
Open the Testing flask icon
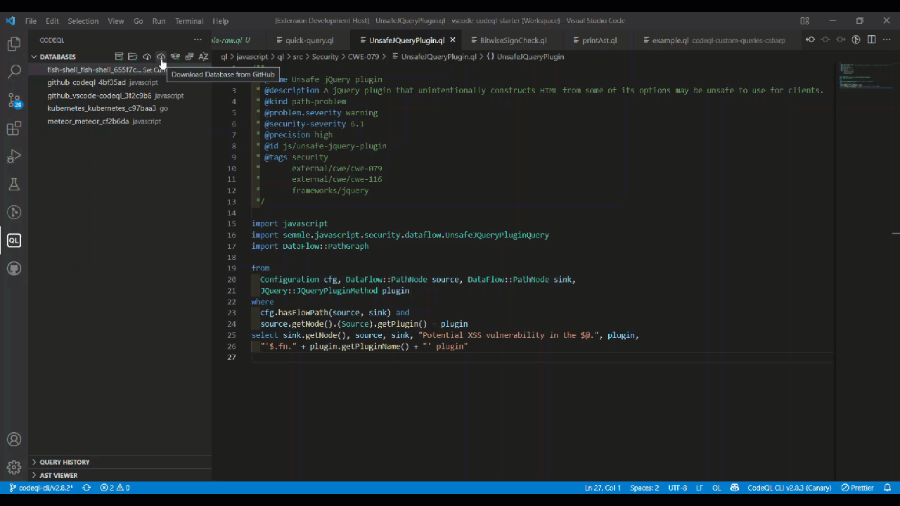[14, 184]
